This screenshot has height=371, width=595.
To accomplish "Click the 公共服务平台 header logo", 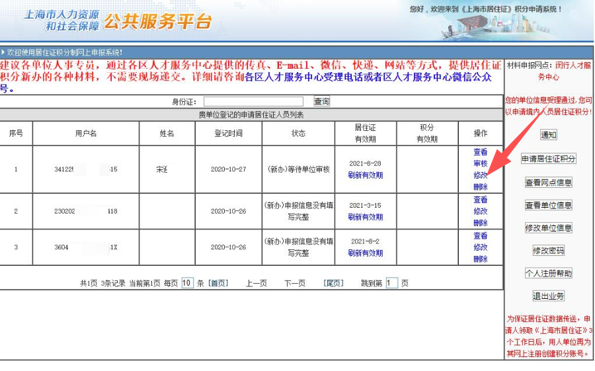I will click(x=157, y=22).
